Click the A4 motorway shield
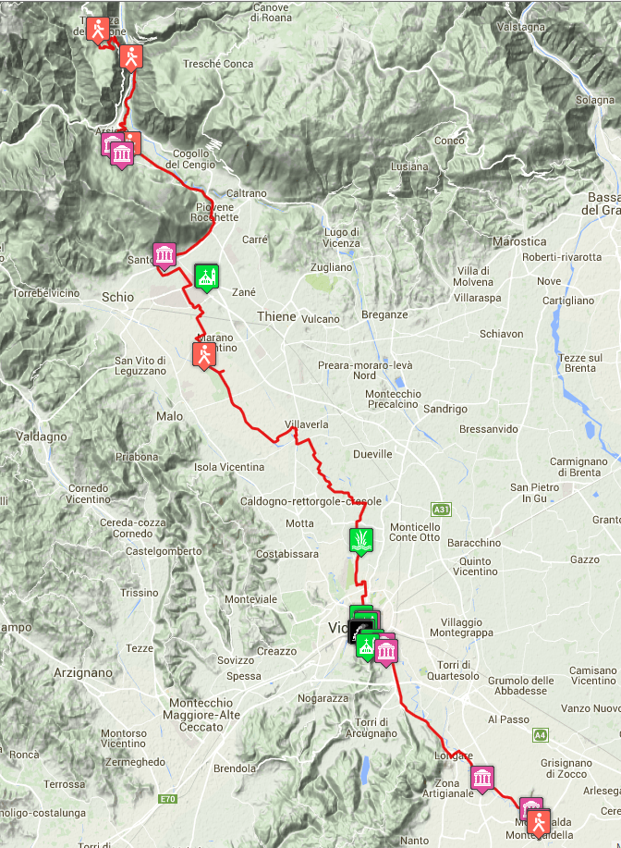 click(541, 734)
